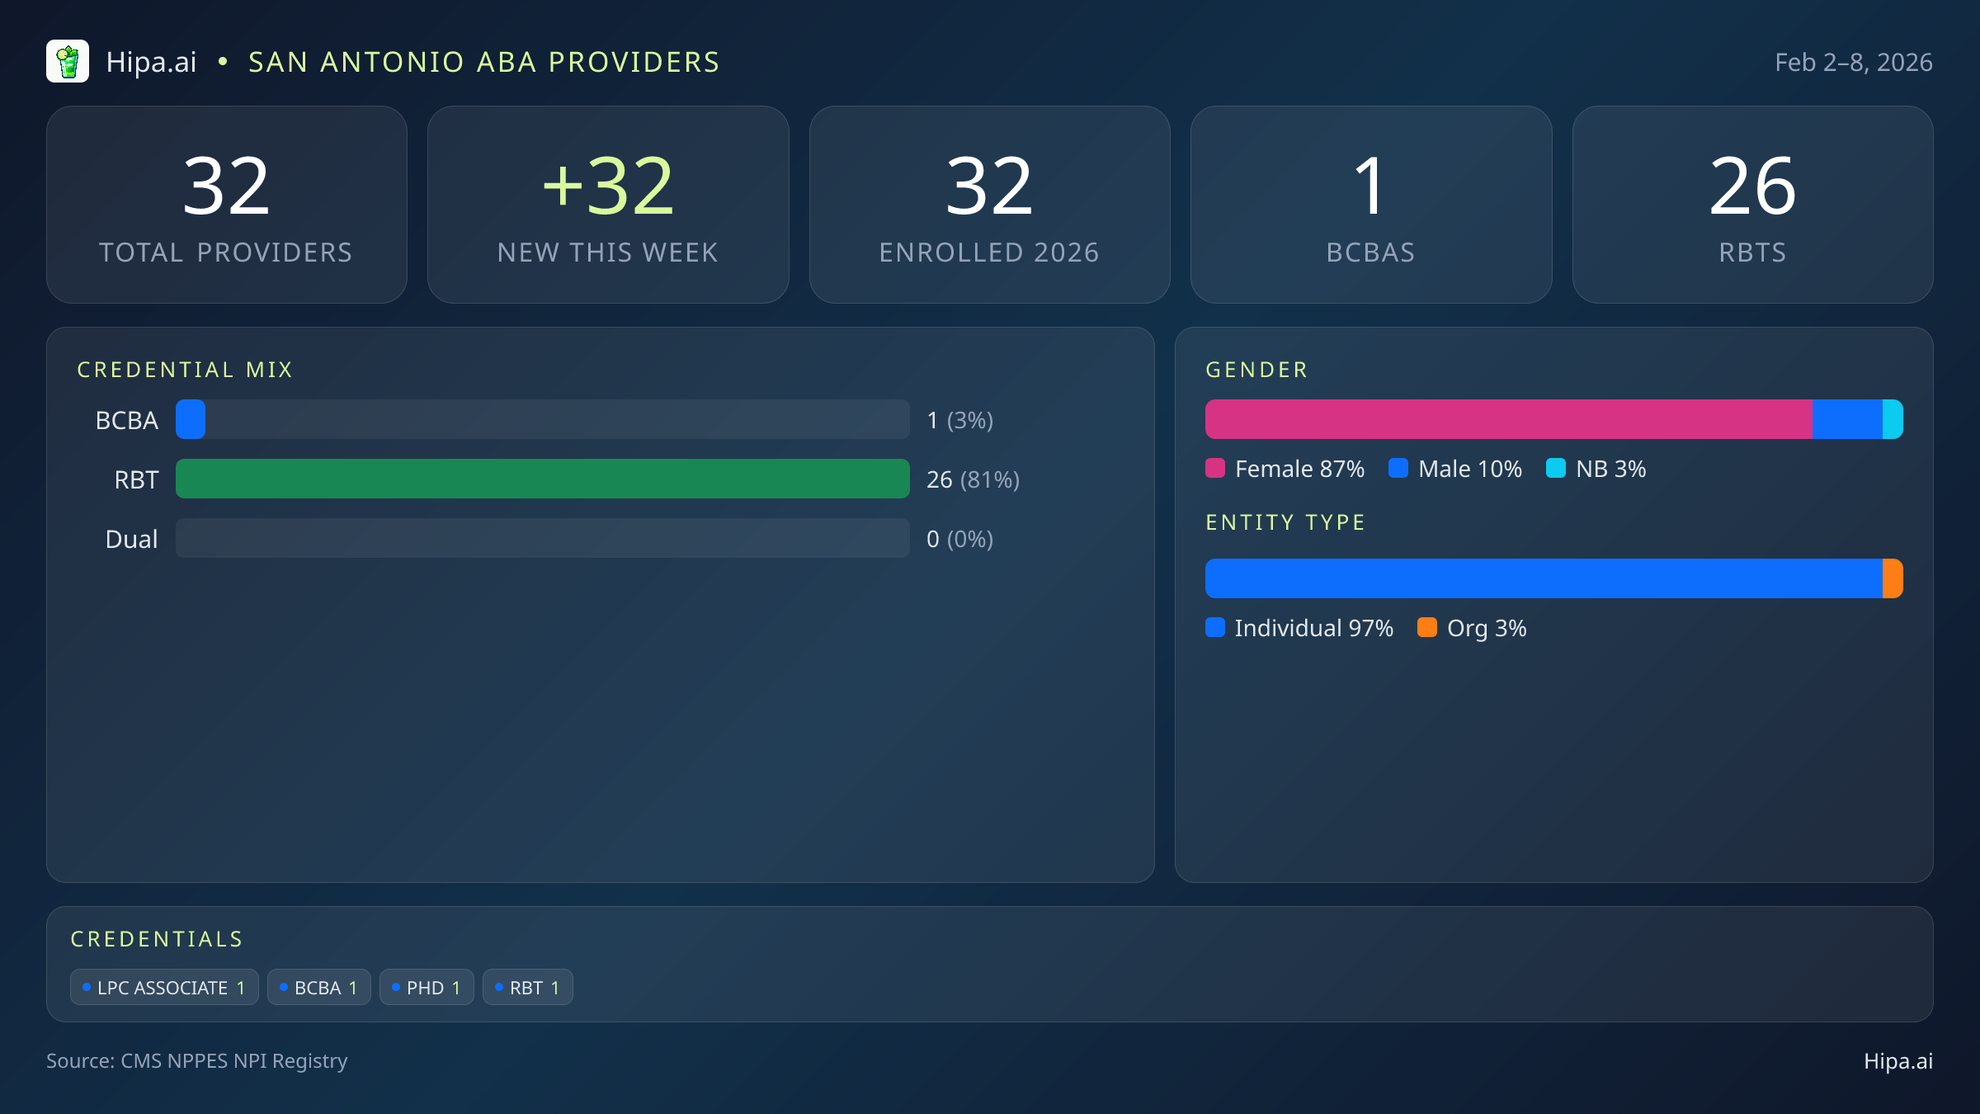Click the blue dot on LPC ASSOCIATE chip

coord(86,986)
